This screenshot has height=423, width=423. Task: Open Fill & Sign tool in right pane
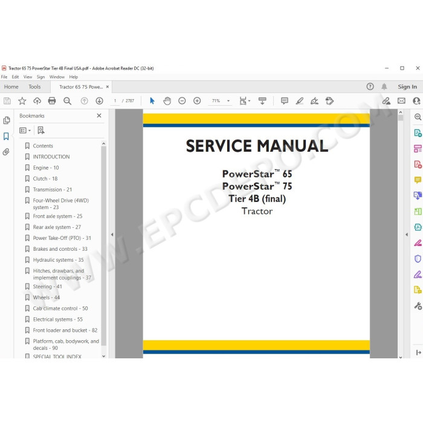tap(418, 274)
